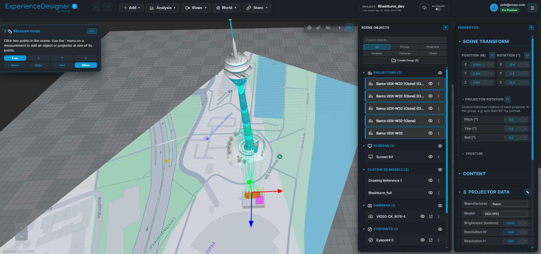Increase Pitch (°) value with plus
Screen dimensions: 541x254
[525, 120]
